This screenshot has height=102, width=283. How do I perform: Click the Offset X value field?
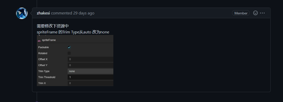tap(90, 59)
